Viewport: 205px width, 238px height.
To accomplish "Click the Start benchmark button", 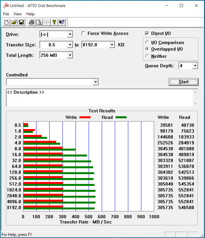I will (x=184, y=82).
